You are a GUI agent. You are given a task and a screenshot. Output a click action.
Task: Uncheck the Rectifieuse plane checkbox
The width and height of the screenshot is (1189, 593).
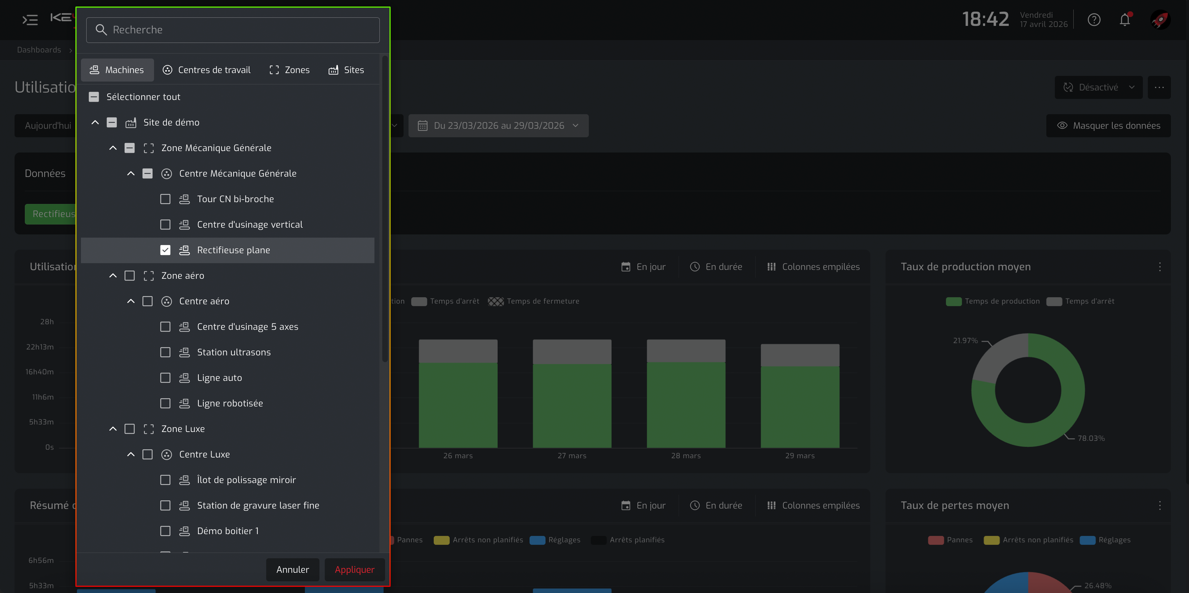pyautogui.click(x=165, y=250)
